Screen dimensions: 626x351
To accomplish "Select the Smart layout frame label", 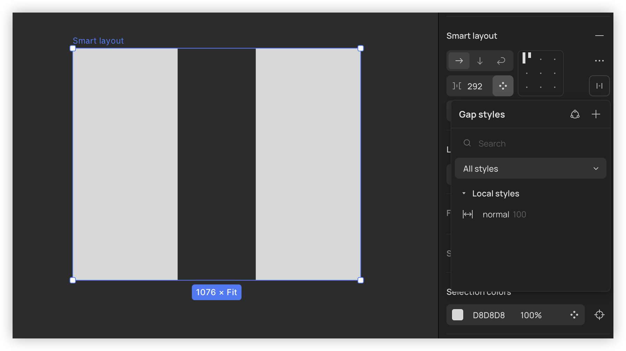I will (98, 41).
